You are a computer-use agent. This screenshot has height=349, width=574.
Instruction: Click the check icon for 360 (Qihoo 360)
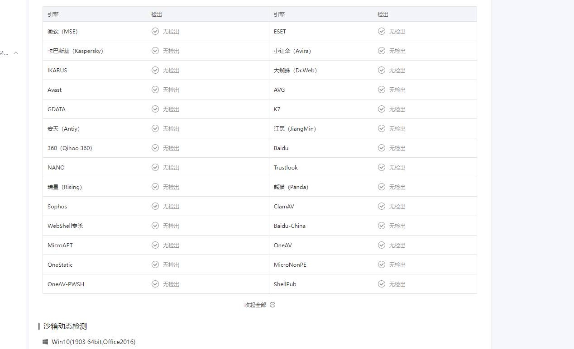tap(155, 148)
